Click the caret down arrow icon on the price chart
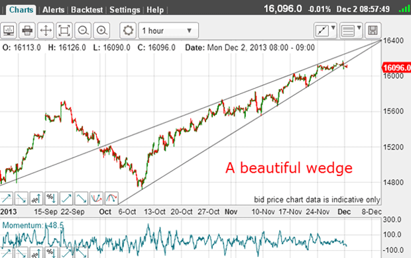 (x=81, y=198)
